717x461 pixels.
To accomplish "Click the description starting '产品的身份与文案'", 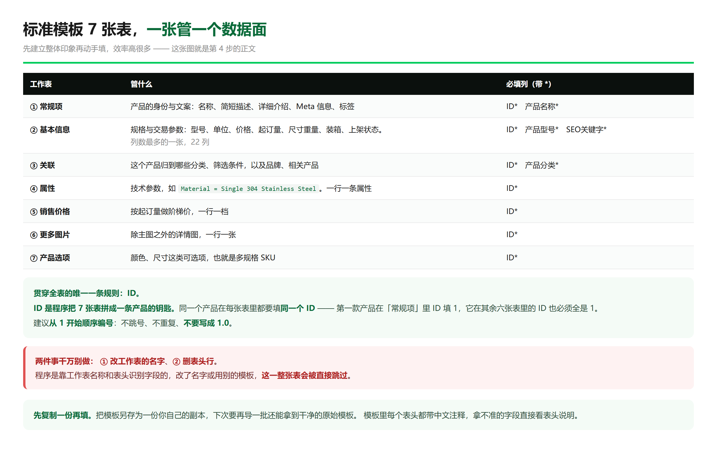I will tap(242, 106).
